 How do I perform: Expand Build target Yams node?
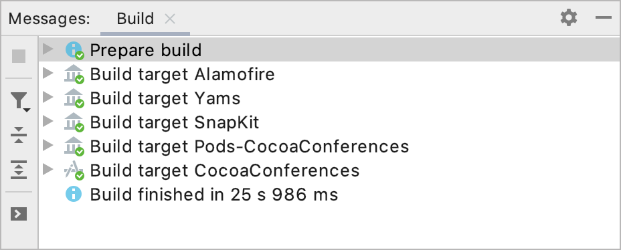(x=48, y=98)
